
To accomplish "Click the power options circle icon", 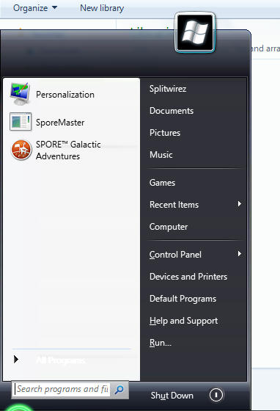I will click(216, 395).
